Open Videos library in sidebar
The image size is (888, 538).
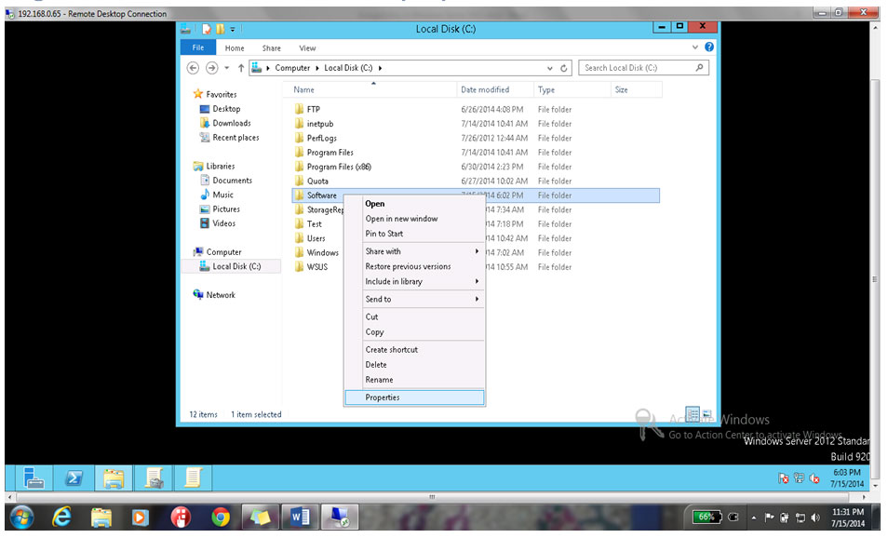[x=223, y=223]
